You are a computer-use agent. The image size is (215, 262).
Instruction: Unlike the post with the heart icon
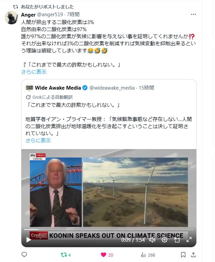(103, 255)
